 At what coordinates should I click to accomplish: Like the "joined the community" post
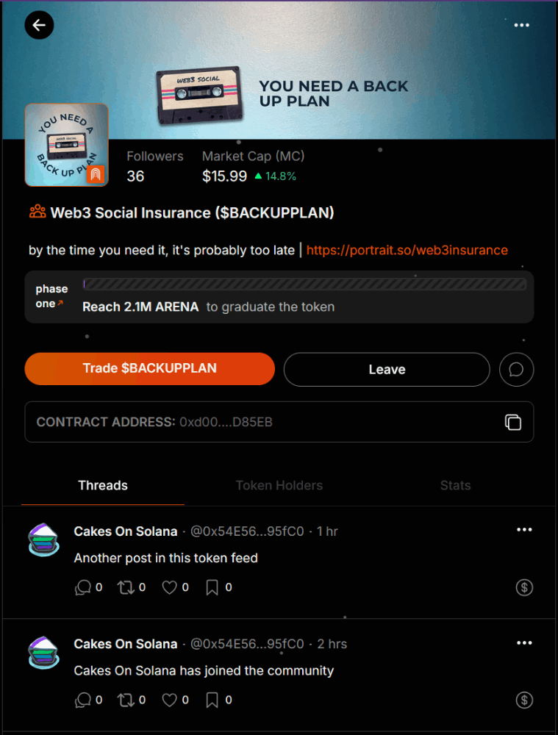tap(169, 700)
